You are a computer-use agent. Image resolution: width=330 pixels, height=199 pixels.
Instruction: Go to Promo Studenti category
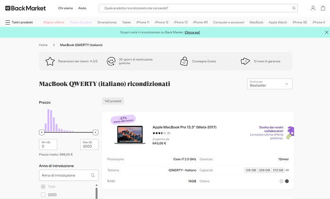pyautogui.click(x=81, y=22)
